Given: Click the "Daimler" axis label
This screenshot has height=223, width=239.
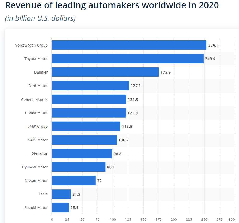Looking at the screenshot, I should (41, 72).
